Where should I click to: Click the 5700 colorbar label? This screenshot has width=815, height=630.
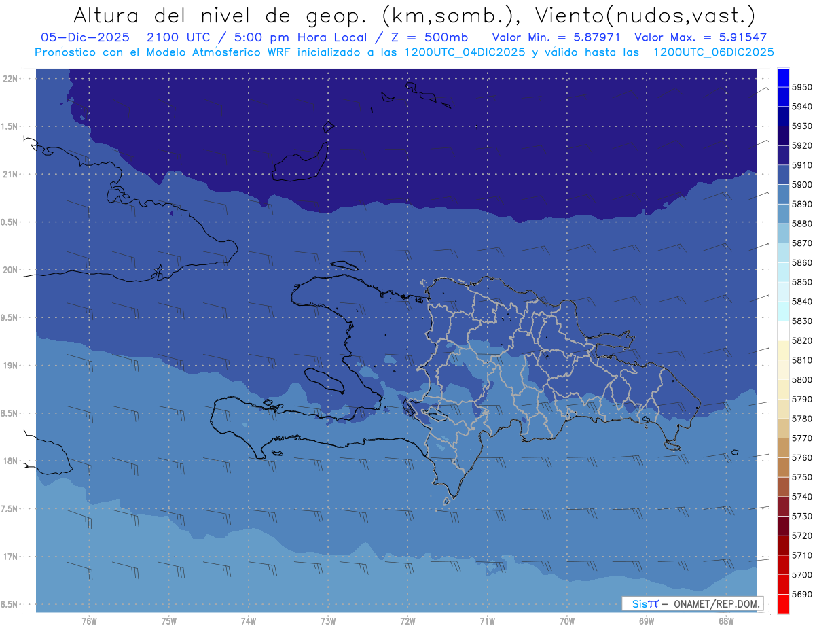coord(801,574)
